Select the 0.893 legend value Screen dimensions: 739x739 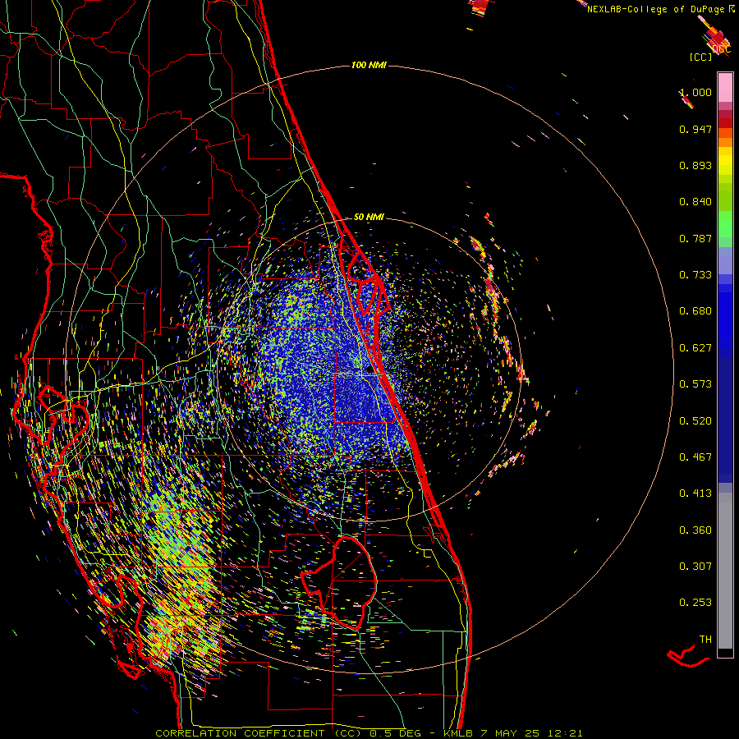tap(695, 165)
